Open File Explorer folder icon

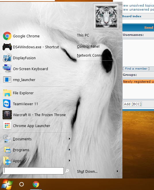tap(7, 93)
